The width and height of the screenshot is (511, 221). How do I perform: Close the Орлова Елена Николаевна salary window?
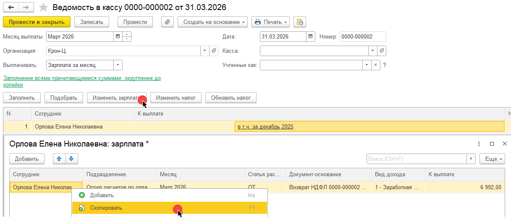[x=504, y=144]
